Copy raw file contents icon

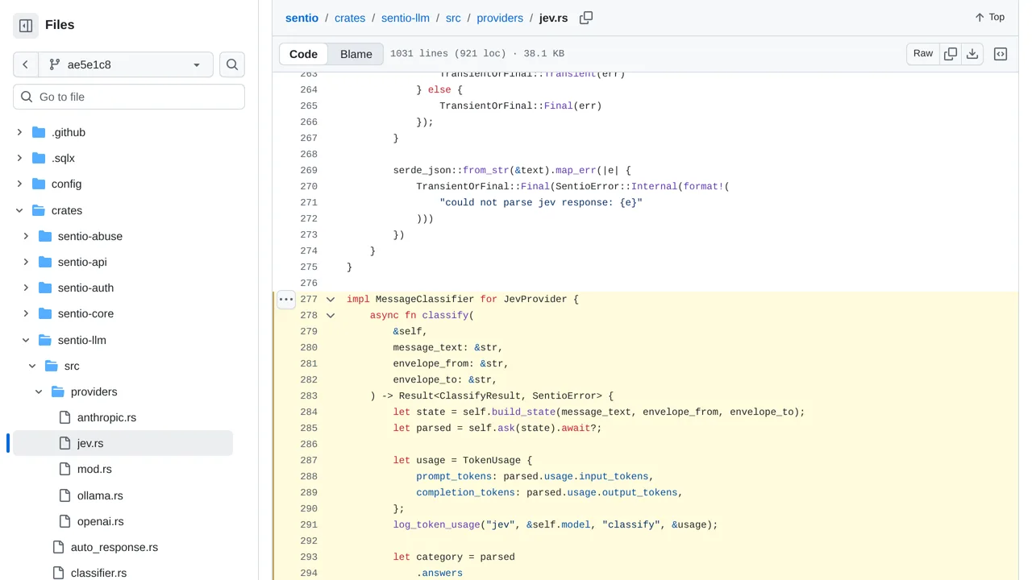pos(951,53)
